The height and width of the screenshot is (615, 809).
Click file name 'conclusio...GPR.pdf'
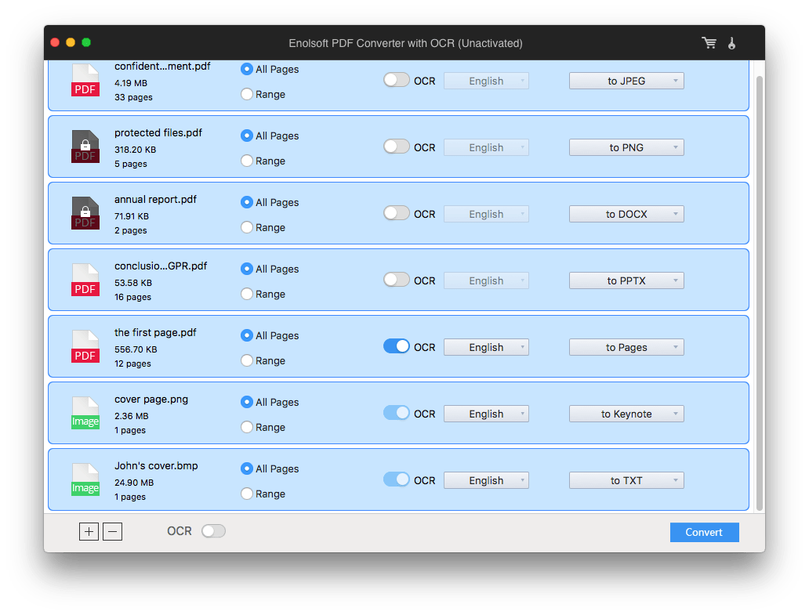tap(161, 266)
